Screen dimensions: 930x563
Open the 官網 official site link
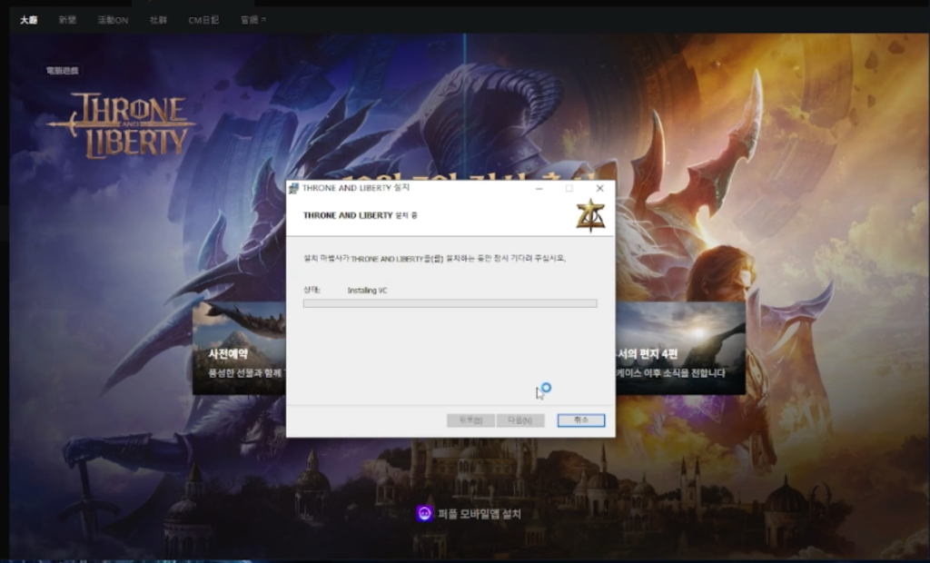249,20
